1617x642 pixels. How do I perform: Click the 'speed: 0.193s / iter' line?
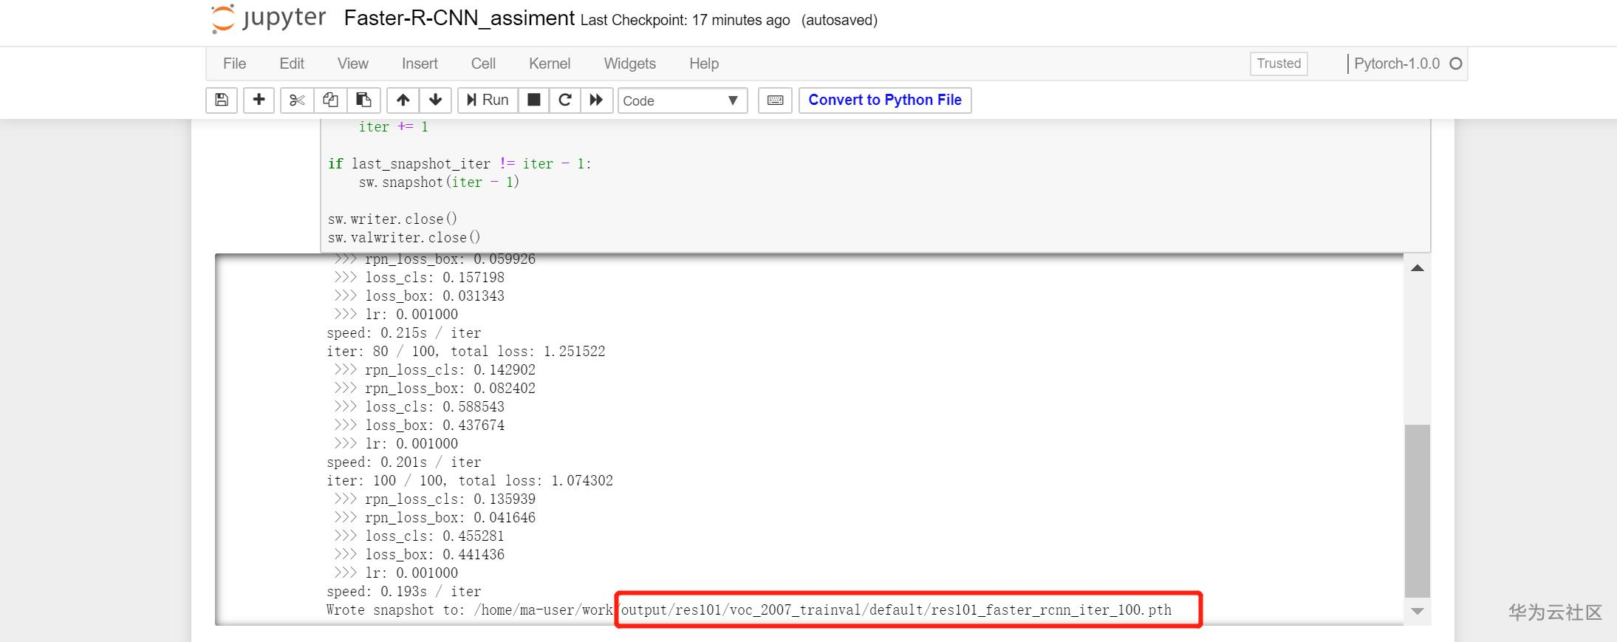pos(403,592)
